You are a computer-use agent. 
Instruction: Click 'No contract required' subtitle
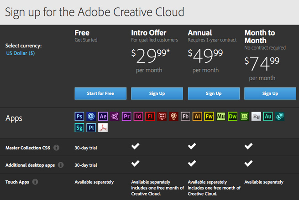(265, 48)
